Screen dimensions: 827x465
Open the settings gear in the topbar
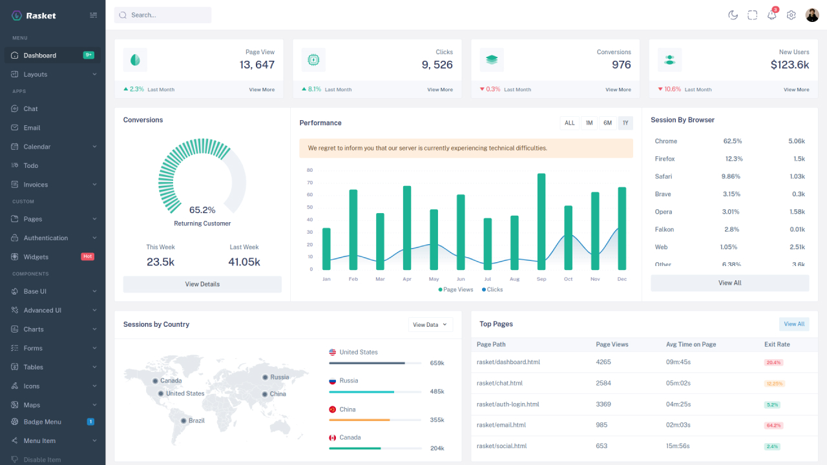click(x=791, y=14)
